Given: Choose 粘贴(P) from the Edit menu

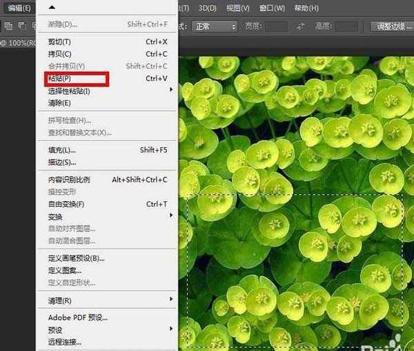Looking at the screenshot, I should point(60,78).
